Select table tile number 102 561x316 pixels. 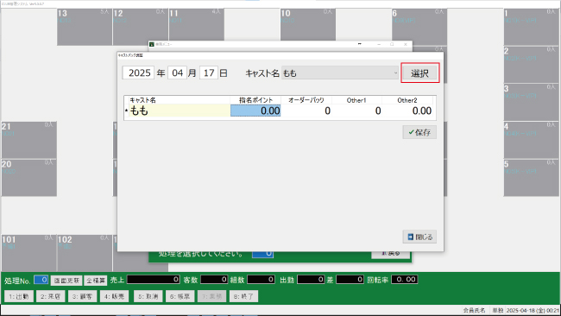click(85, 253)
